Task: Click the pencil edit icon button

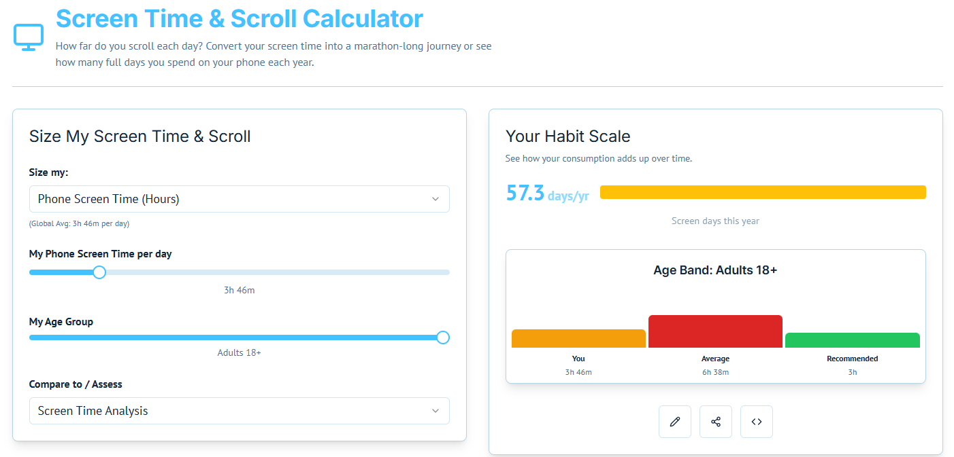Action: tap(674, 422)
